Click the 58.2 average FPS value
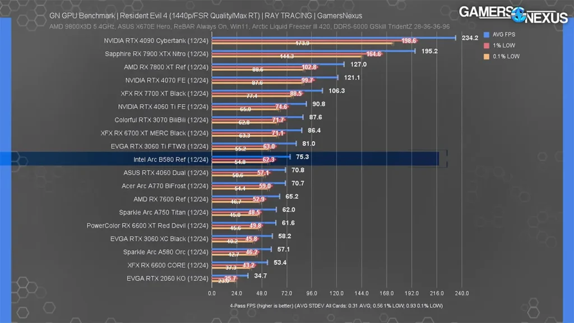Image resolution: width=574 pixels, height=323 pixels. pos(284,236)
